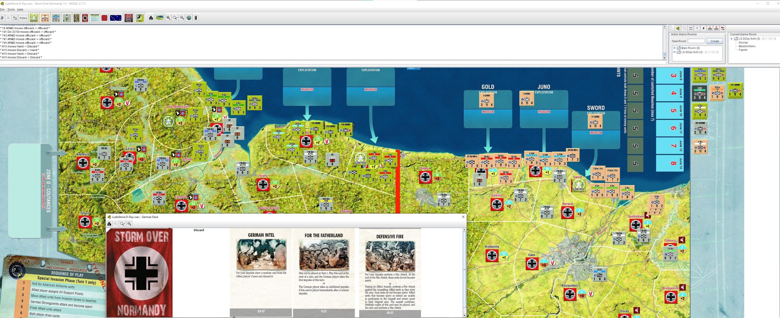Zoom in on the main map
Screen dimensions: 780x318
[168, 18]
